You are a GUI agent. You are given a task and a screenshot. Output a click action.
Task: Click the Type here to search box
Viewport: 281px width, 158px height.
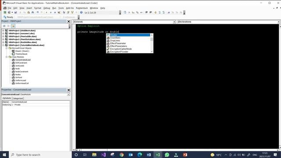40,154
